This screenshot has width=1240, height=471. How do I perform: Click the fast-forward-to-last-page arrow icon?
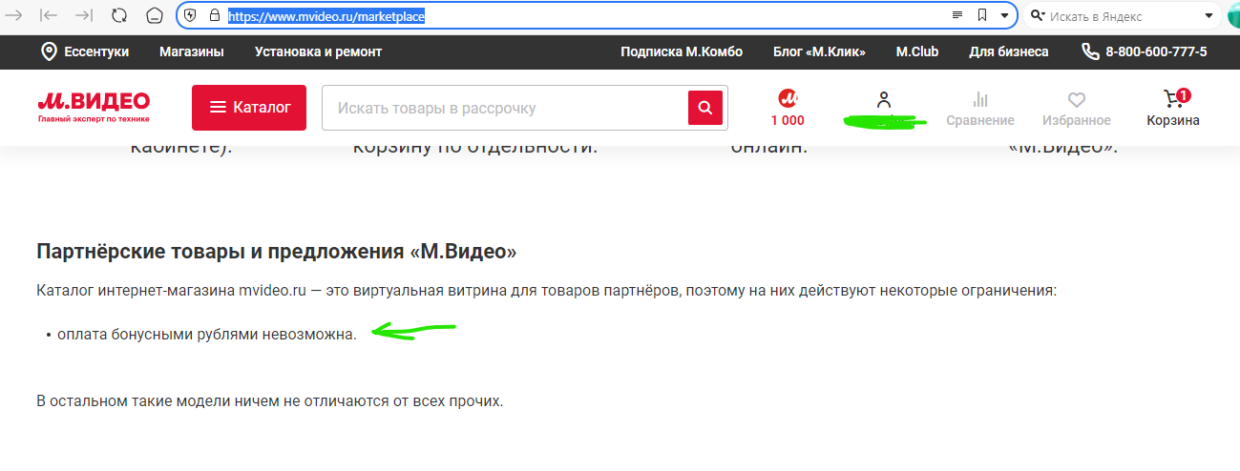coord(84,15)
